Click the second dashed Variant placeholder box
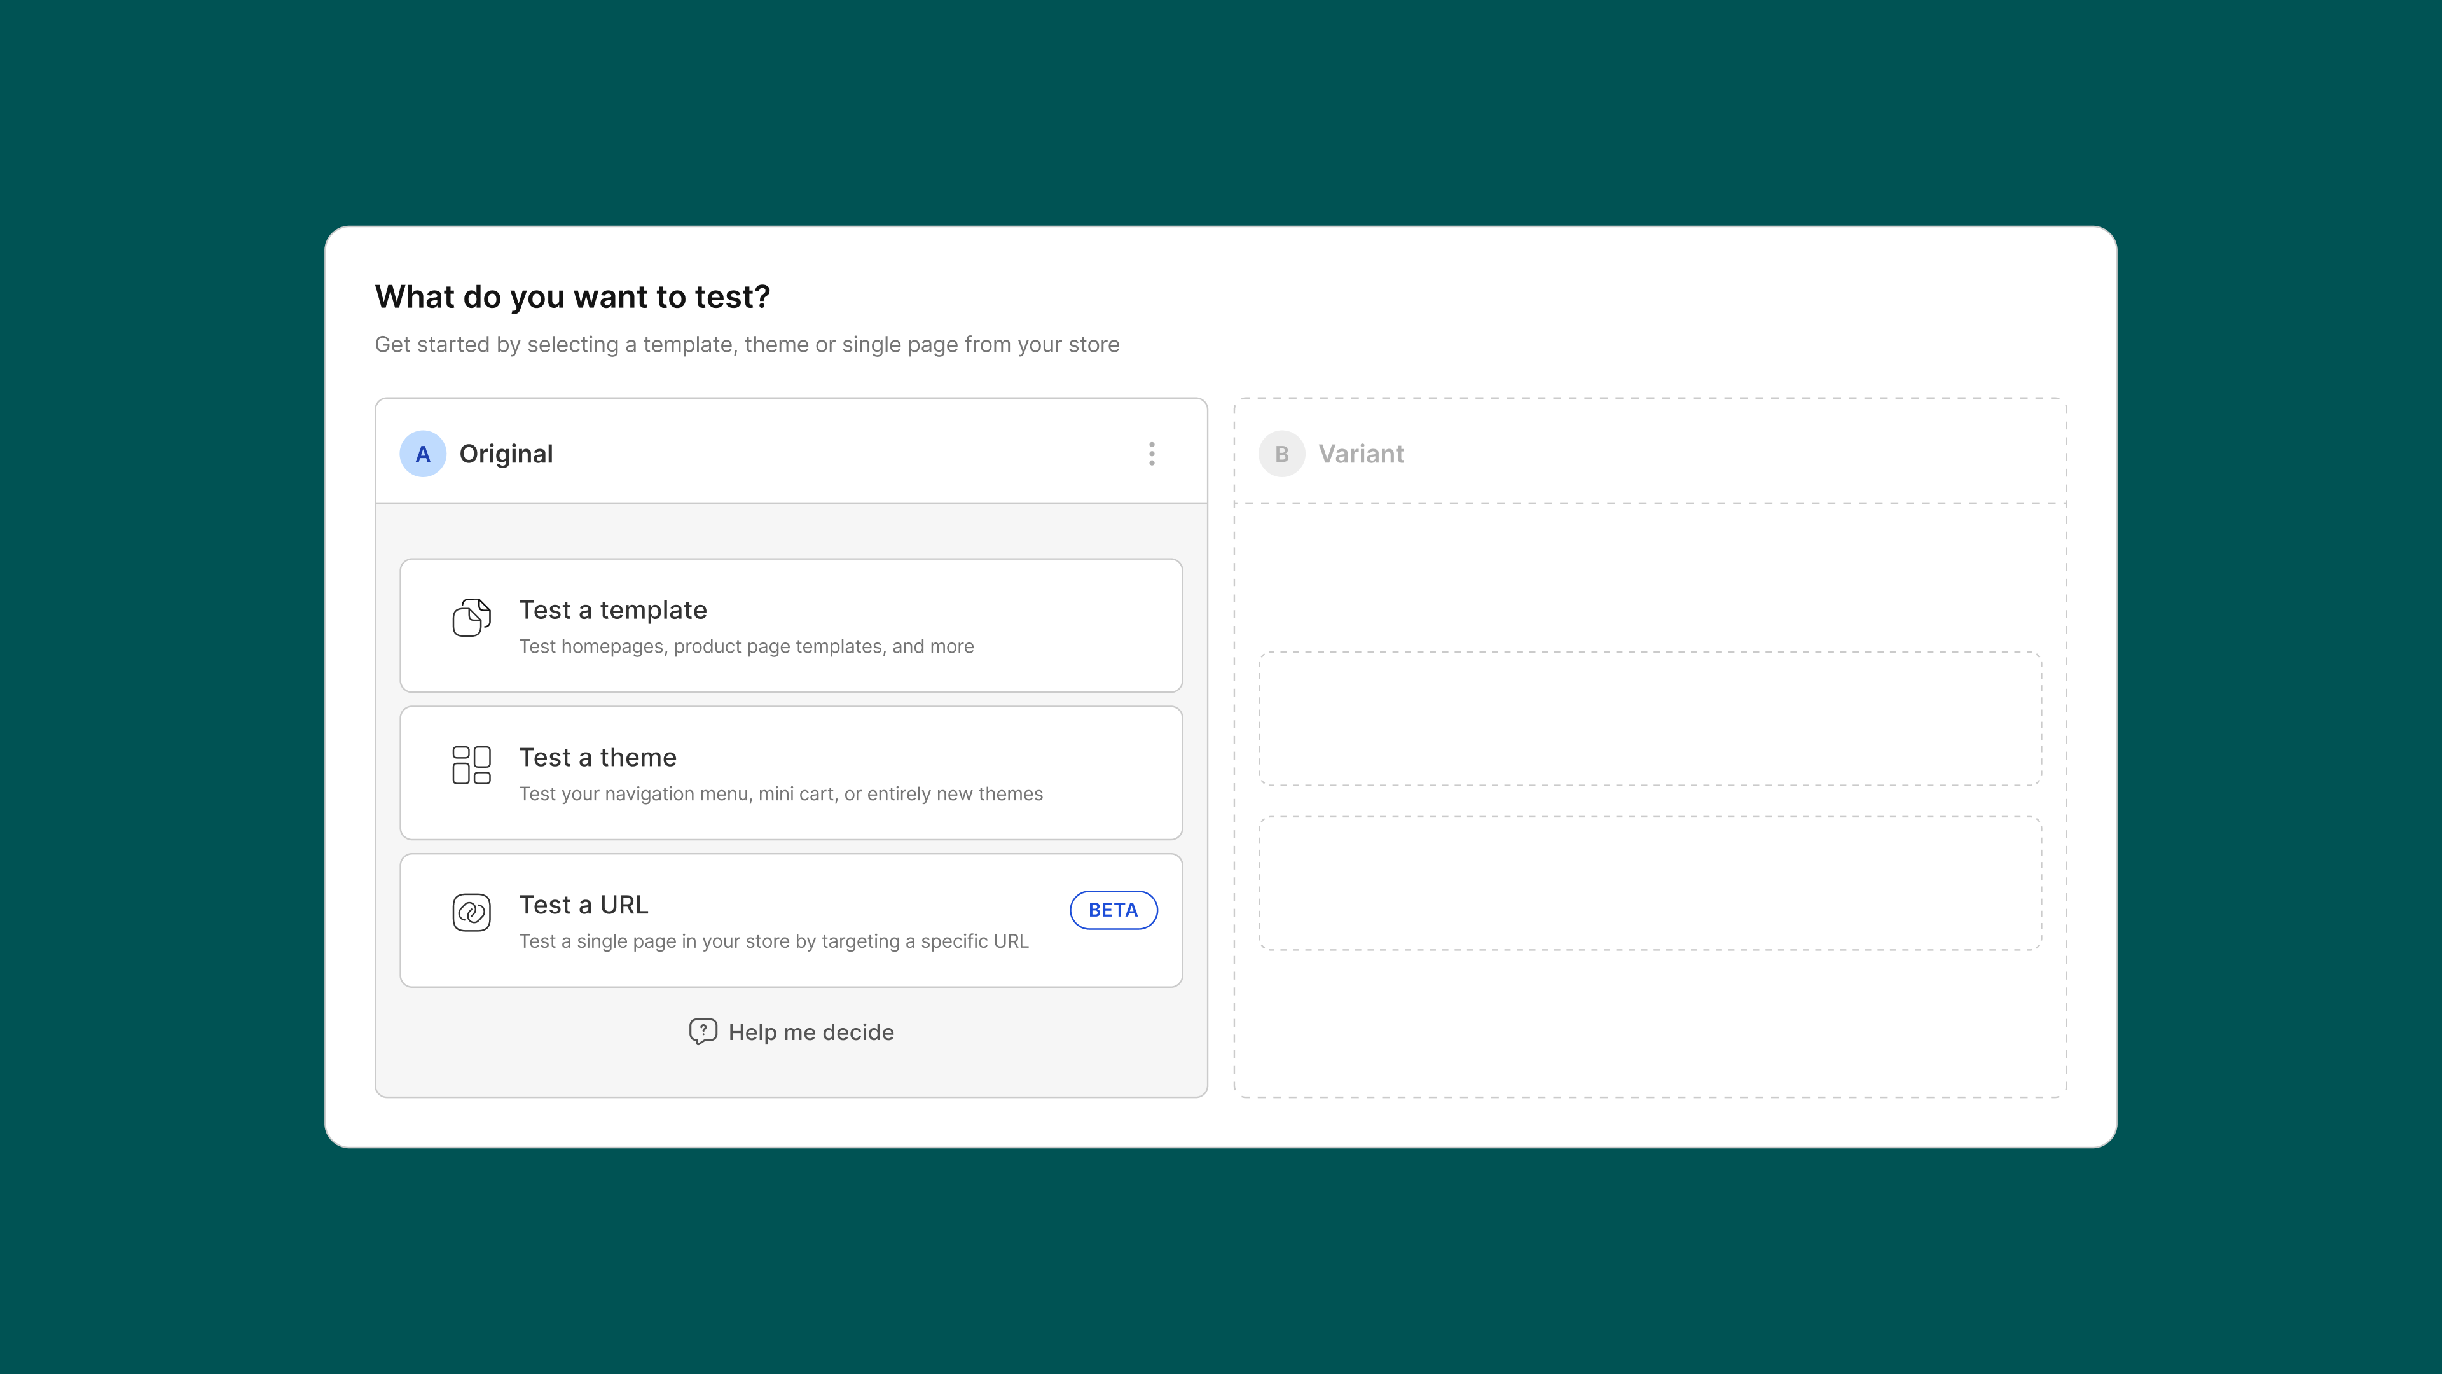The height and width of the screenshot is (1374, 2442). tap(1650, 883)
